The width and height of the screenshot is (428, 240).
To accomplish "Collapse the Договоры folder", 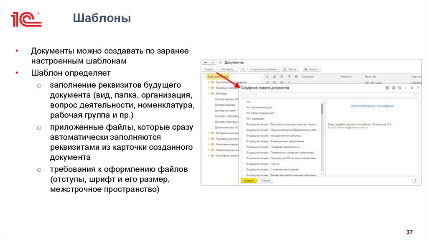I will [209, 93].
